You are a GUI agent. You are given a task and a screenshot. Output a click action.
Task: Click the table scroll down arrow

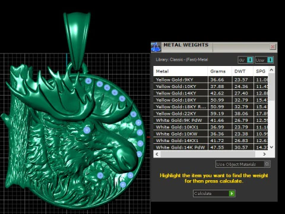pyautogui.click(x=271, y=147)
